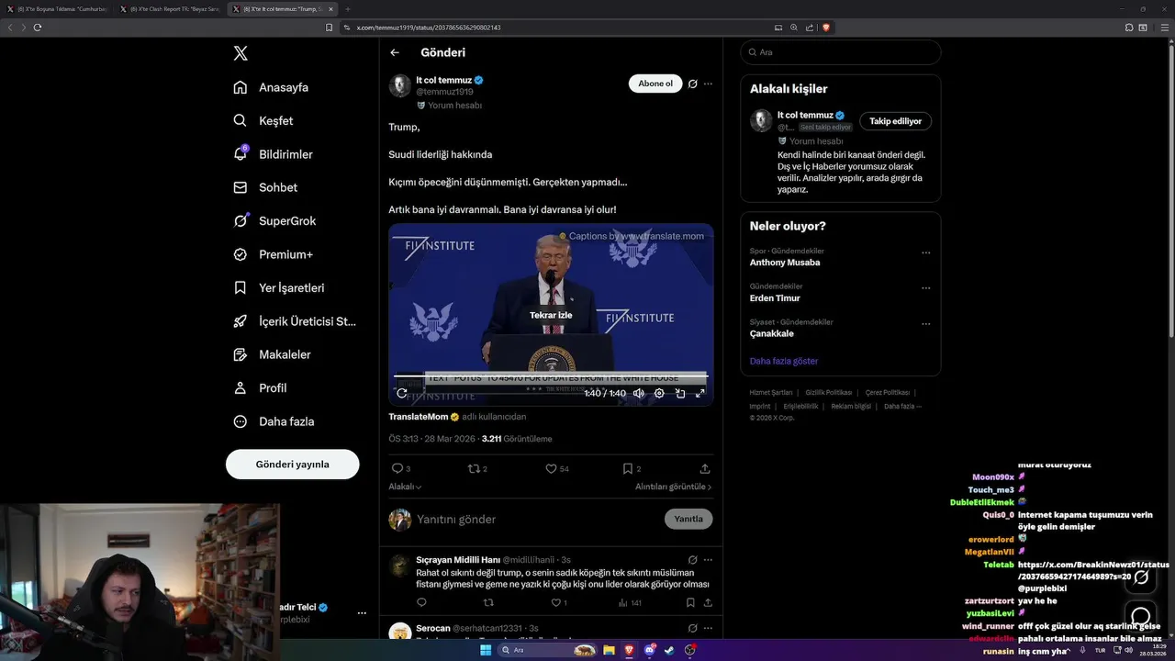Image resolution: width=1175 pixels, height=661 pixels.
Task: Bookmark Sıçrayan Midilli Hanı's reply
Action: pos(690,603)
